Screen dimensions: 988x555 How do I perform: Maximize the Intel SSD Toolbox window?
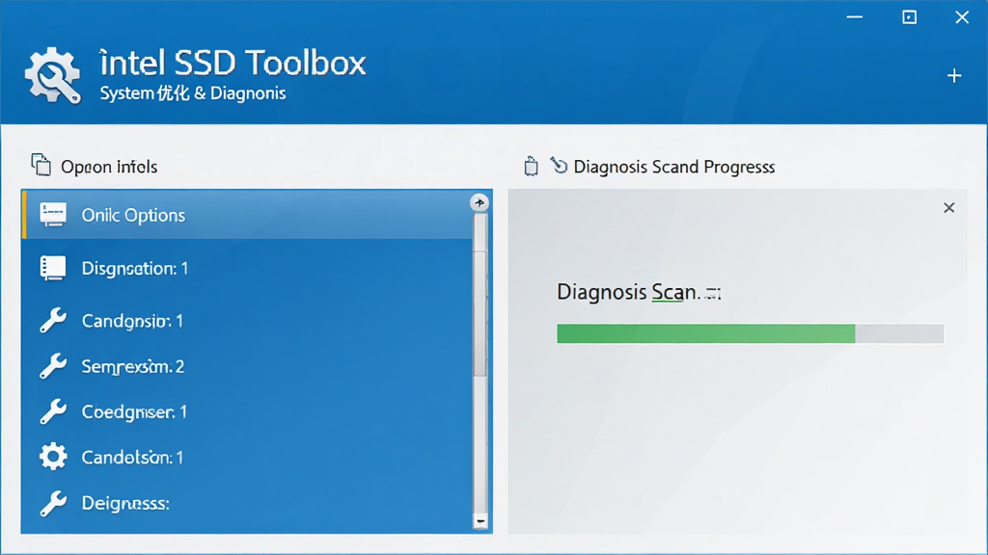pos(909,17)
